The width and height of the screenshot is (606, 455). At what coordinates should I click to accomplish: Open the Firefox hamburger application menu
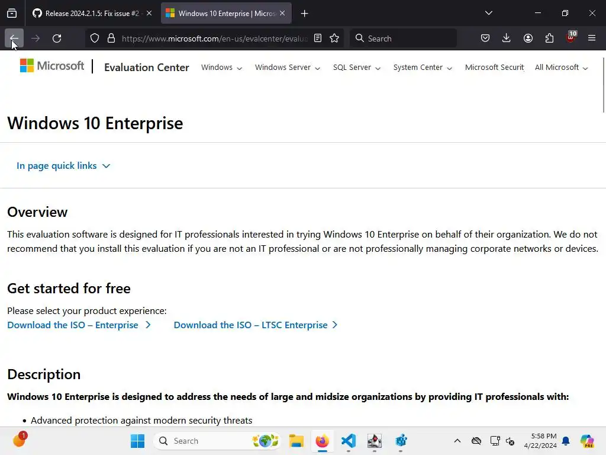(x=592, y=39)
